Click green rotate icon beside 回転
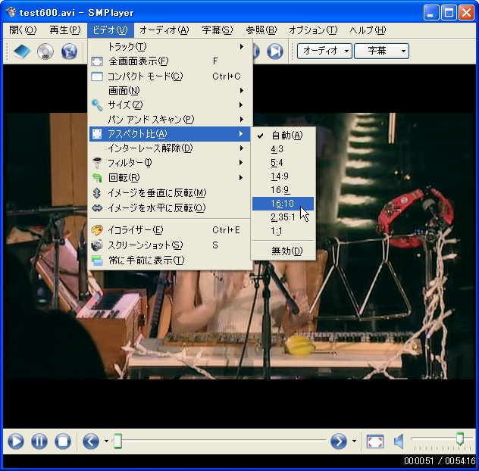Viewport: 479px width, 471px height. [x=97, y=177]
